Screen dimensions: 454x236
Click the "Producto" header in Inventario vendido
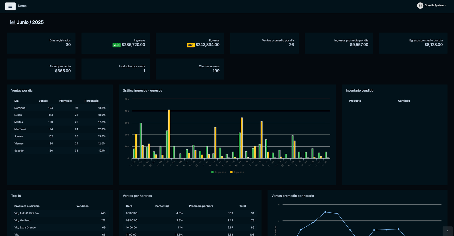355,101
